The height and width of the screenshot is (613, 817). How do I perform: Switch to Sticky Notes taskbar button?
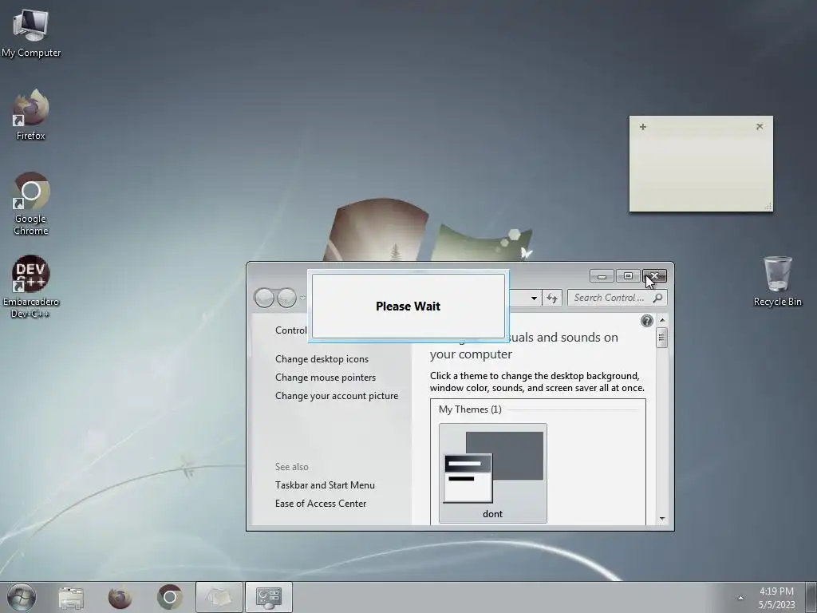(x=219, y=597)
